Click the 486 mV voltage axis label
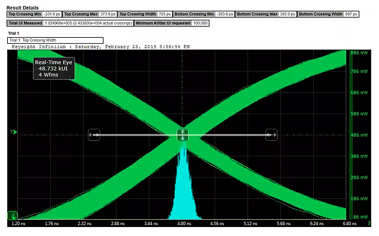This screenshot has width=379, height=236. coord(359,135)
